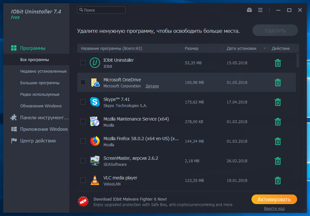The height and width of the screenshot is (216, 310).
Task: Click the Microsoft OneDrive program icon
Action: tap(95, 83)
